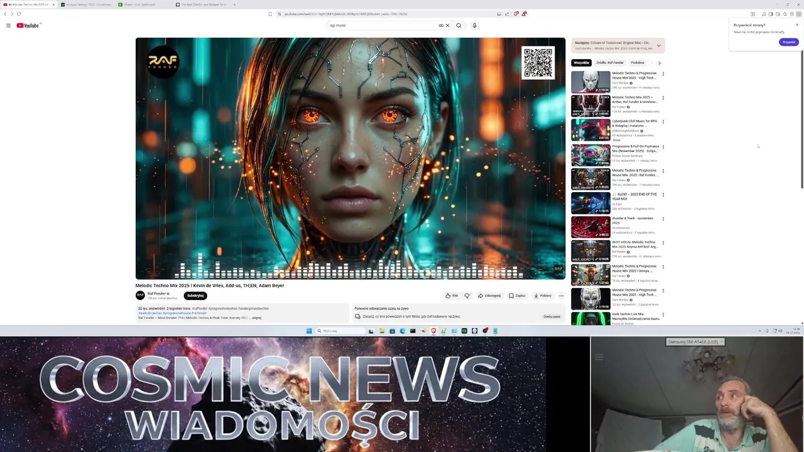Screen dimensions: 804x452
Task: Like the video with thumbs up
Action: click(452, 296)
